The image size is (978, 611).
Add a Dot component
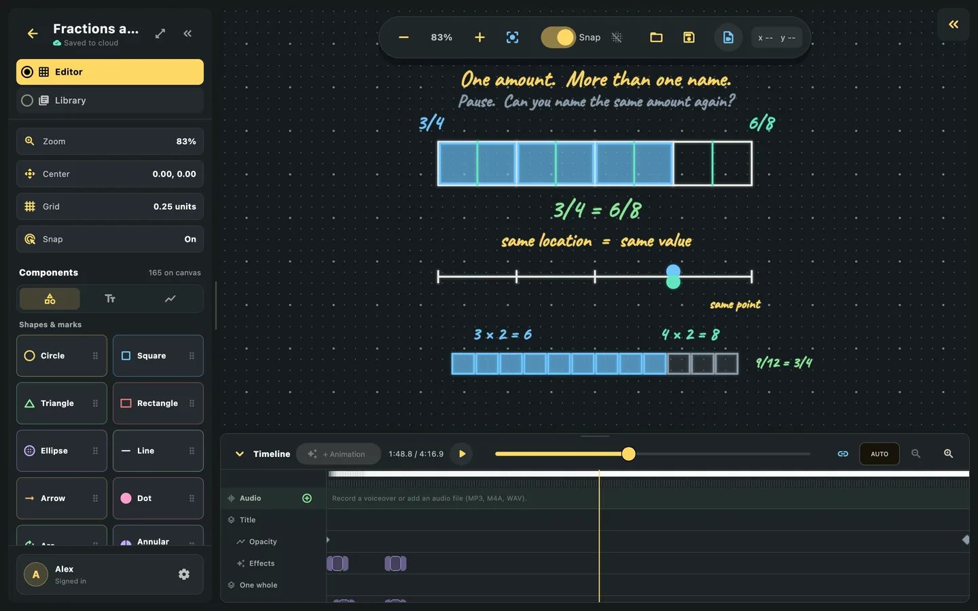click(x=158, y=498)
